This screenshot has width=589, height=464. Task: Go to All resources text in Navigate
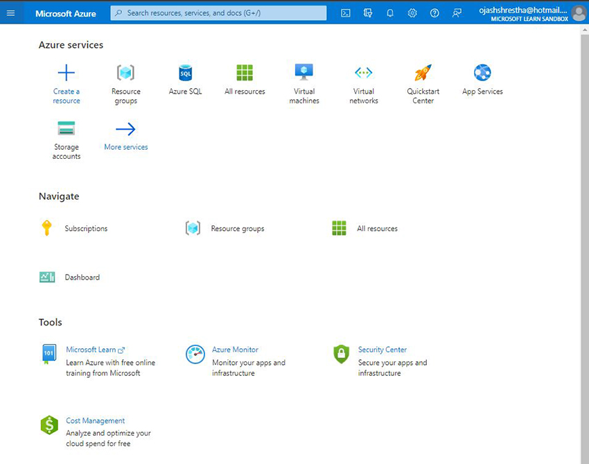pos(377,229)
